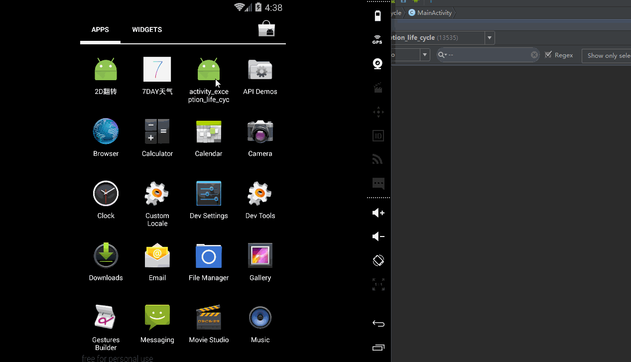Tap the emulator Back button
This screenshot has height=362, width=631.
378,324
